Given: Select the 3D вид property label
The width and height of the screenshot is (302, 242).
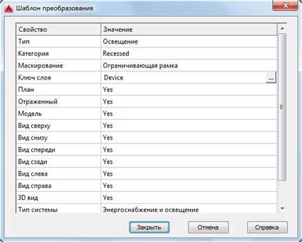Looking at the screenshot, I should 59,198.
